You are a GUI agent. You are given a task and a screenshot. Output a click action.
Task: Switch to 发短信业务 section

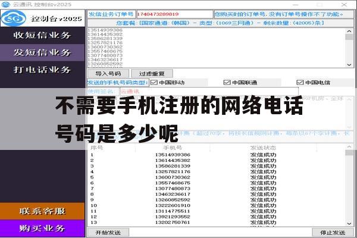point(42,52)
